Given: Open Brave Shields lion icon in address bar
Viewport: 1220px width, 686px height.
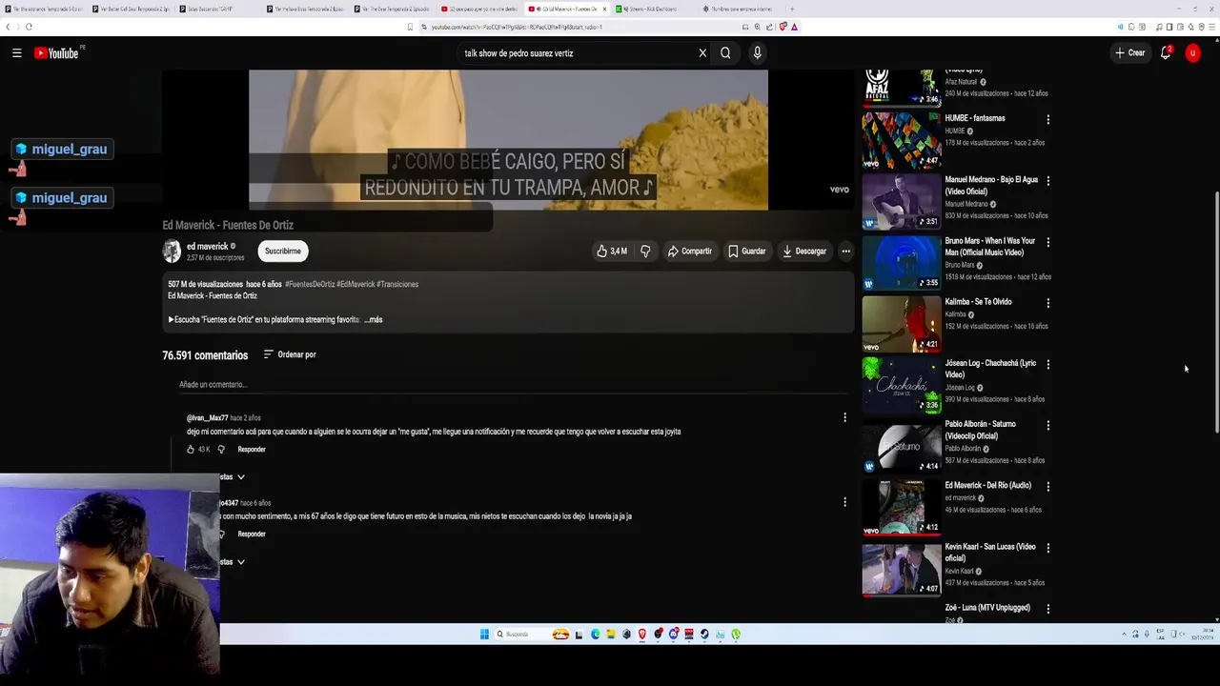Looking at the screenshot, I should [783, 27].
